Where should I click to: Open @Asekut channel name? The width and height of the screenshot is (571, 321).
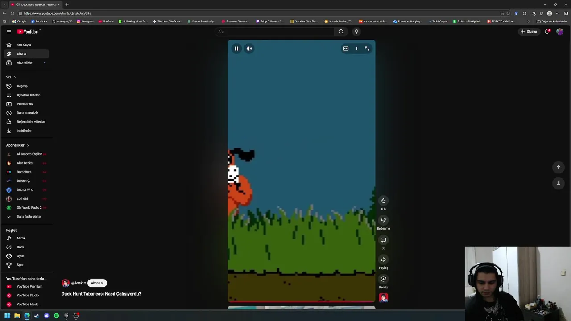coord(79,283)
